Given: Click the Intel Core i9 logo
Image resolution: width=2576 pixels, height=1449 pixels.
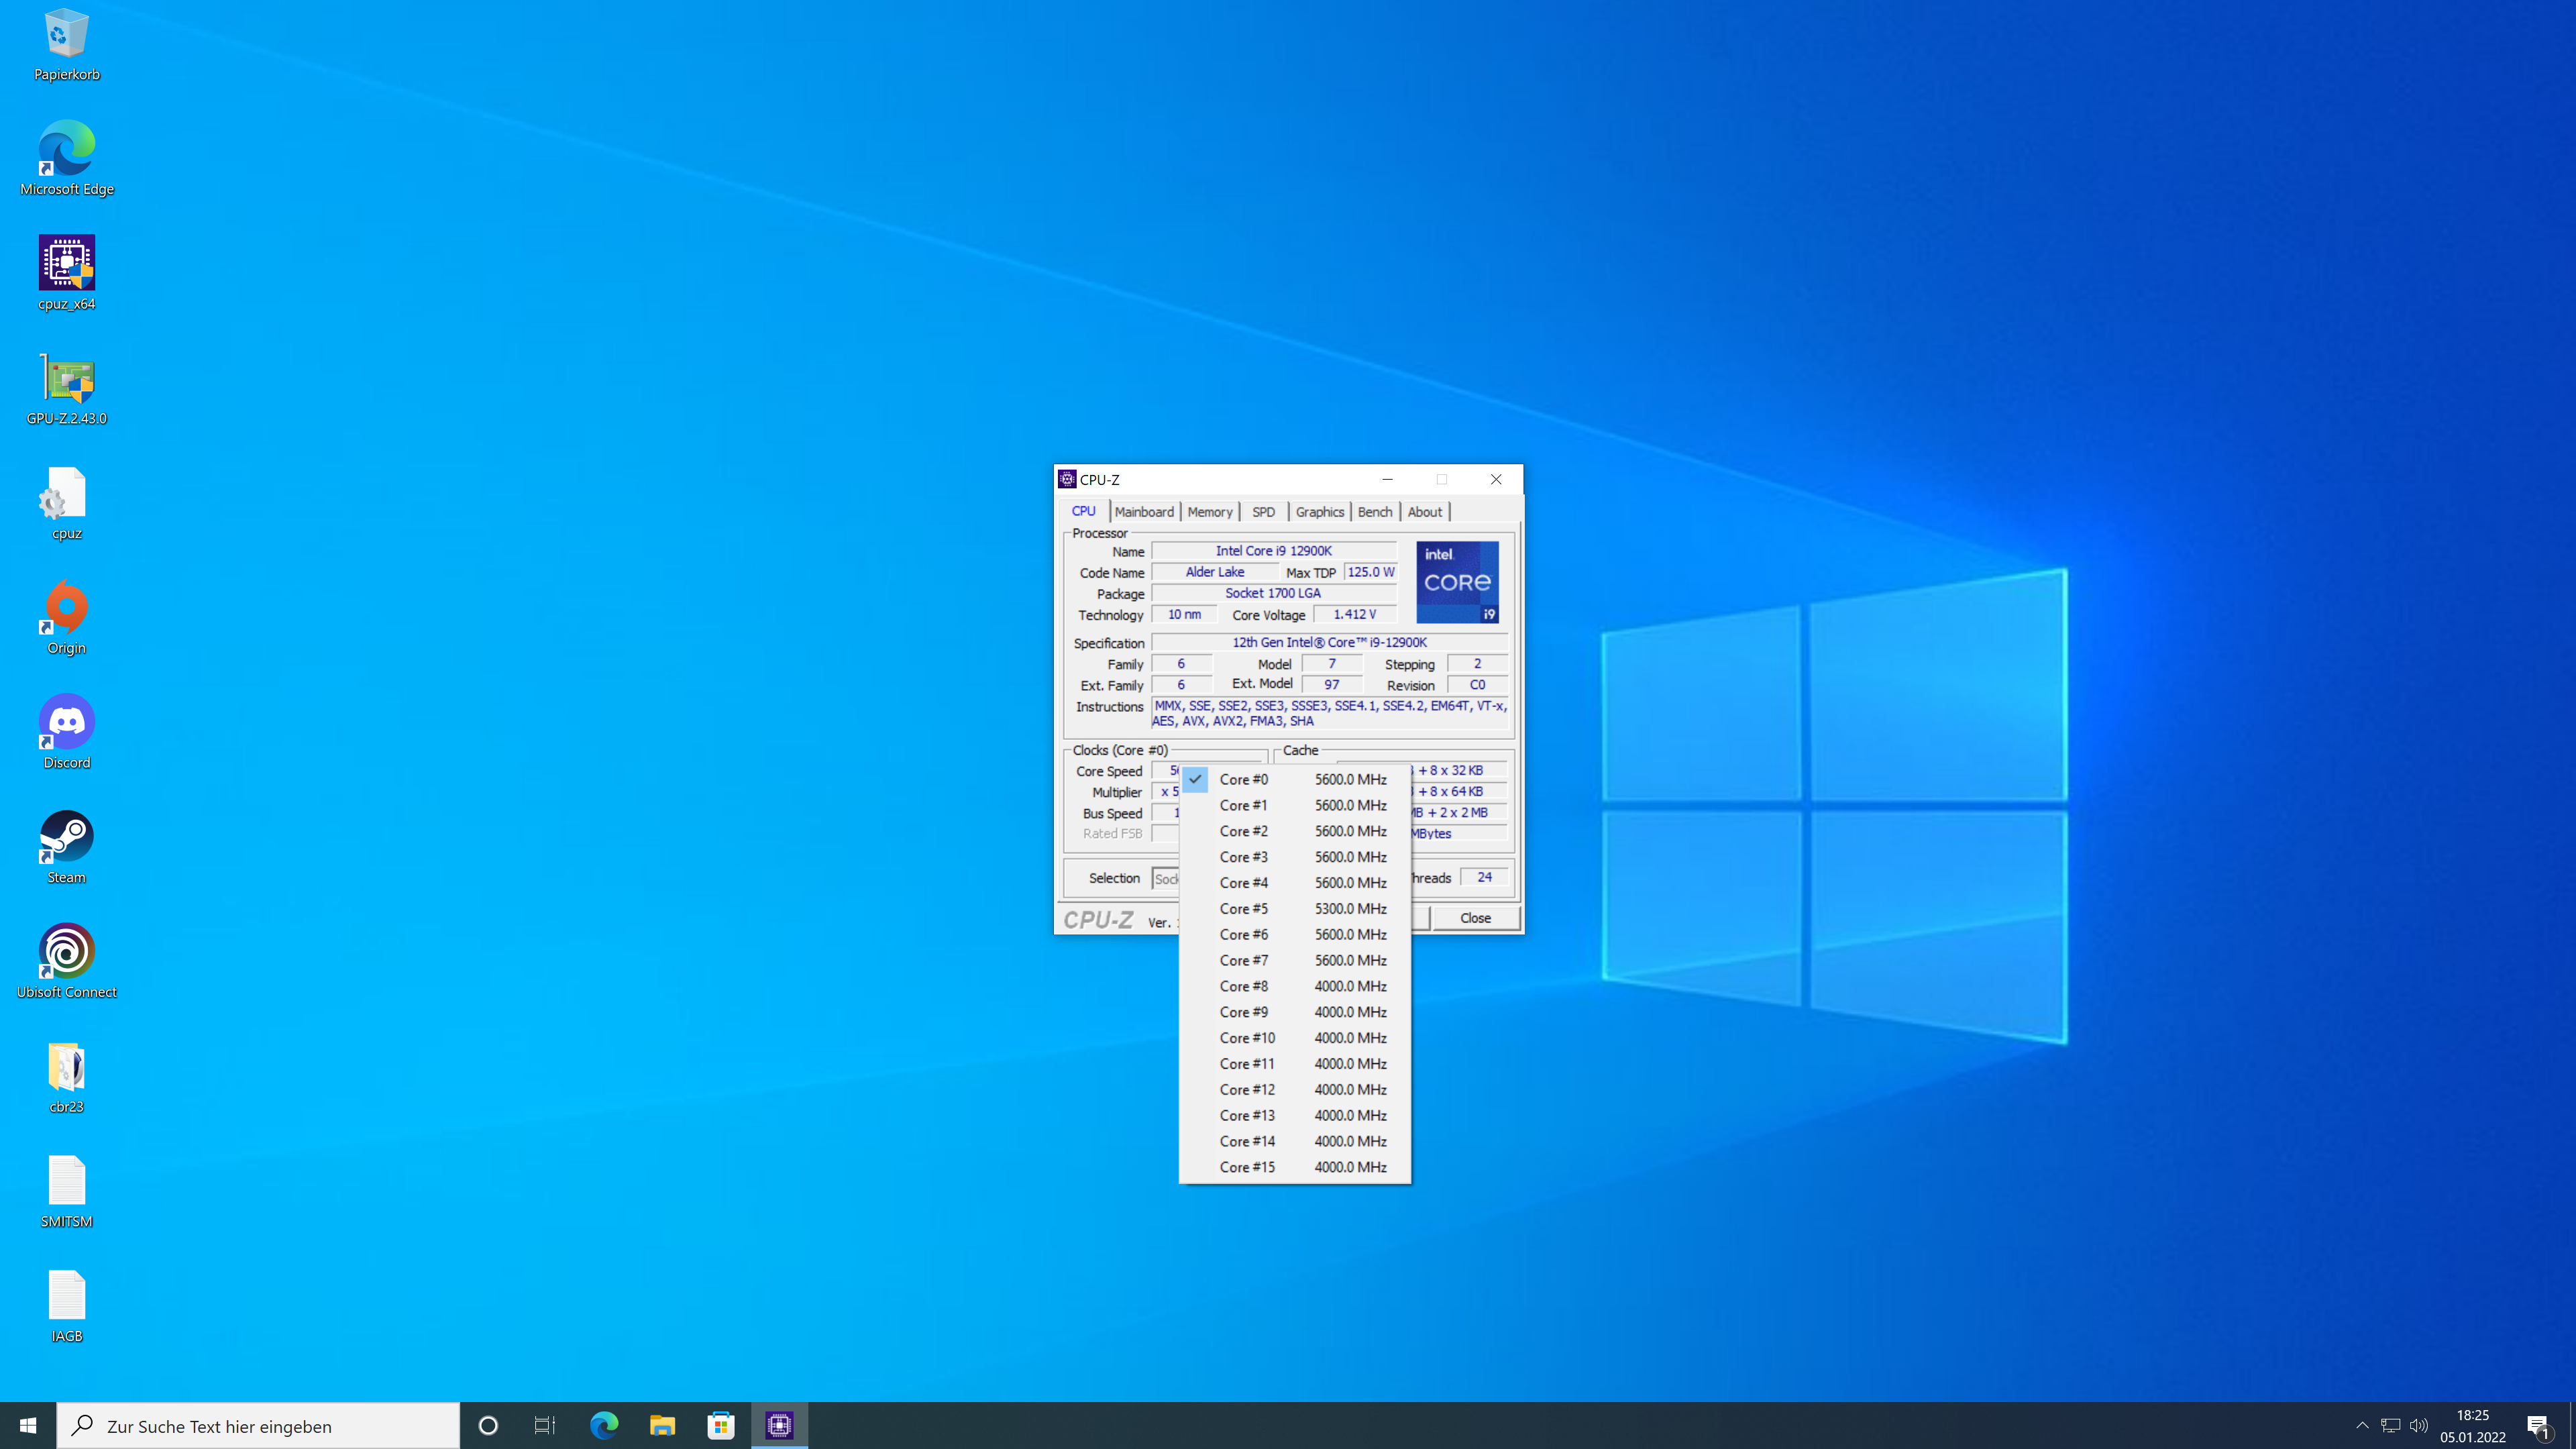Looking at the screenshot, I should (x=1457, y=582).
